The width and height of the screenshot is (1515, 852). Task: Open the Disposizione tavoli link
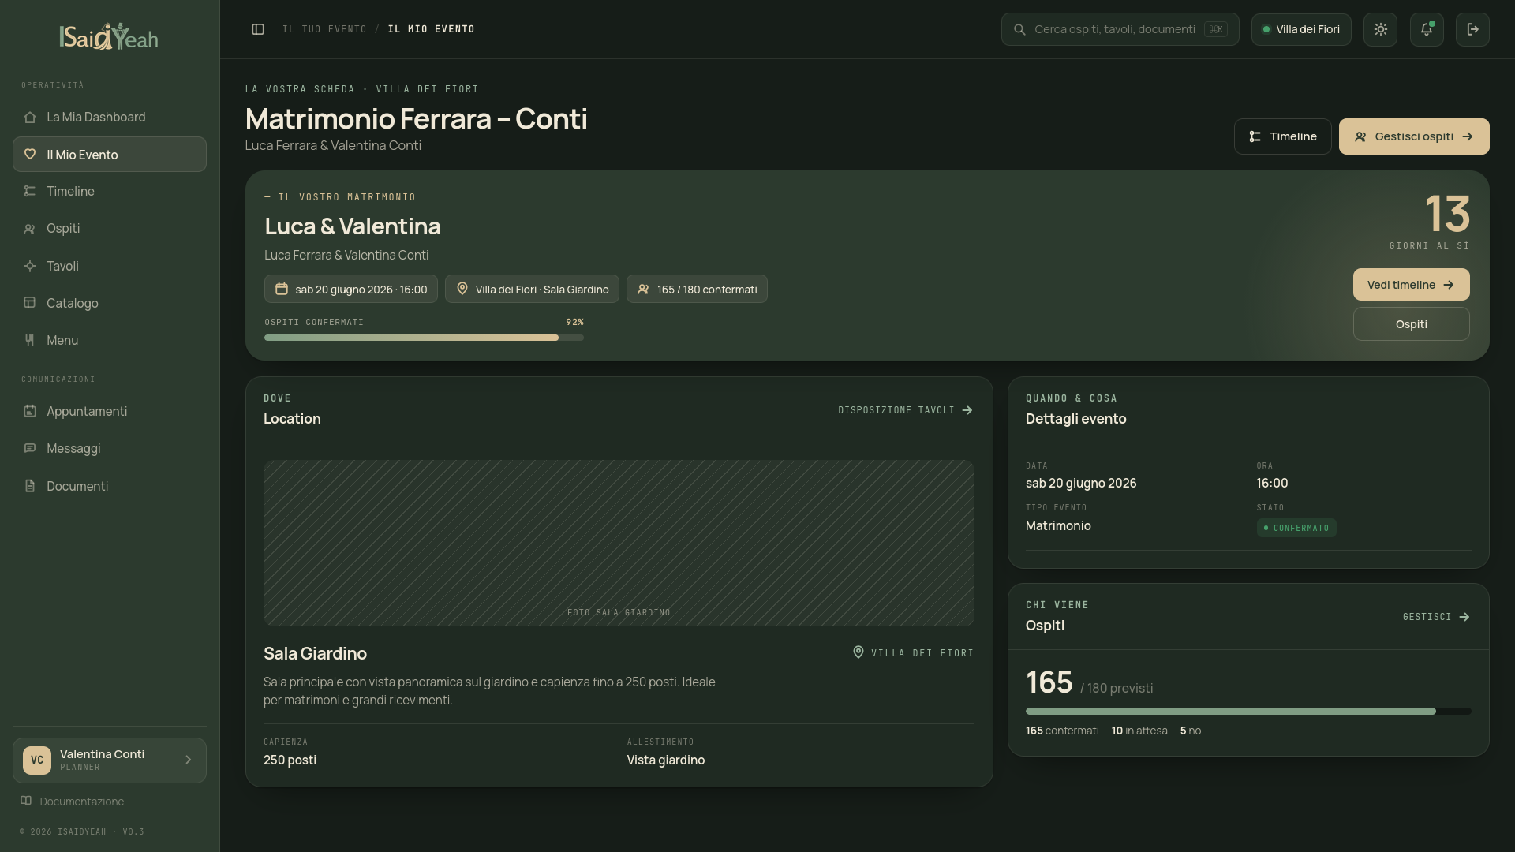click(906, 410)
